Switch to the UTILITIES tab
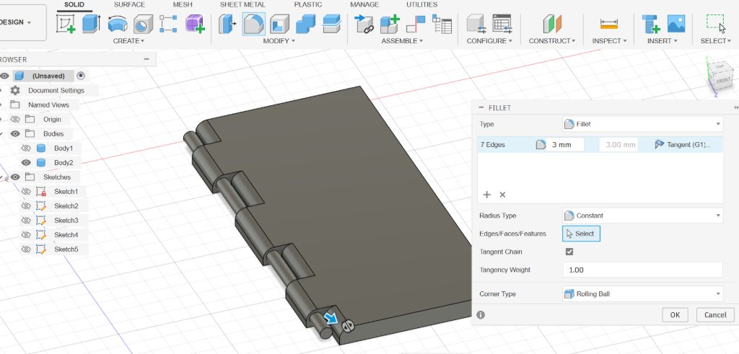 click(421, 5)
